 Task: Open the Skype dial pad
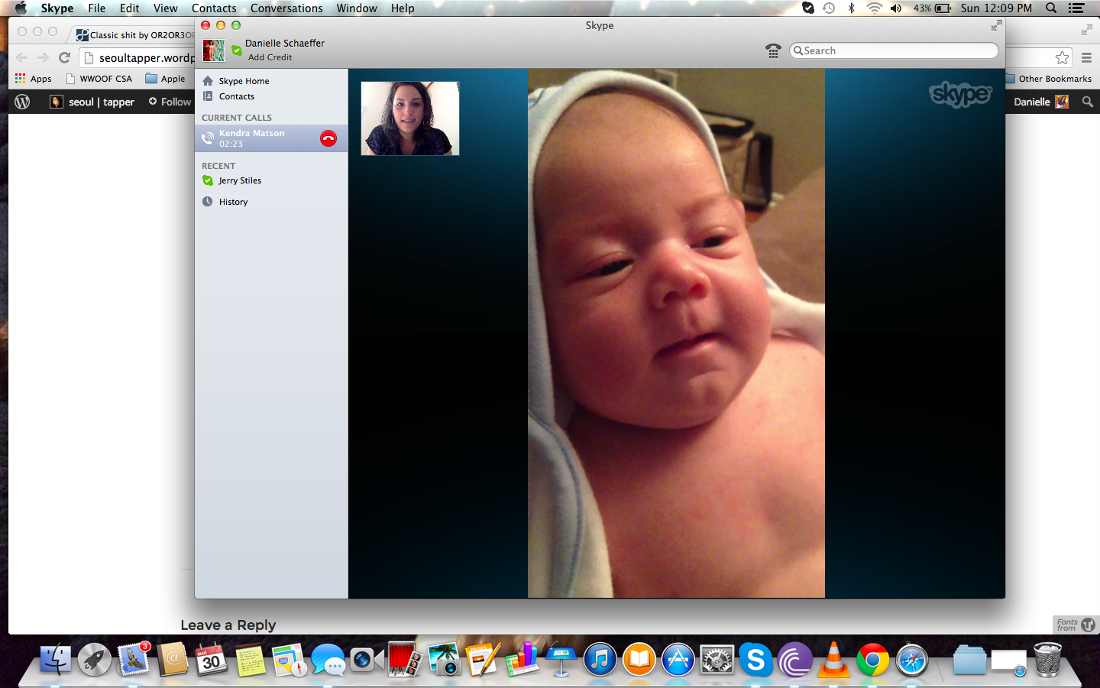(773, 51)
